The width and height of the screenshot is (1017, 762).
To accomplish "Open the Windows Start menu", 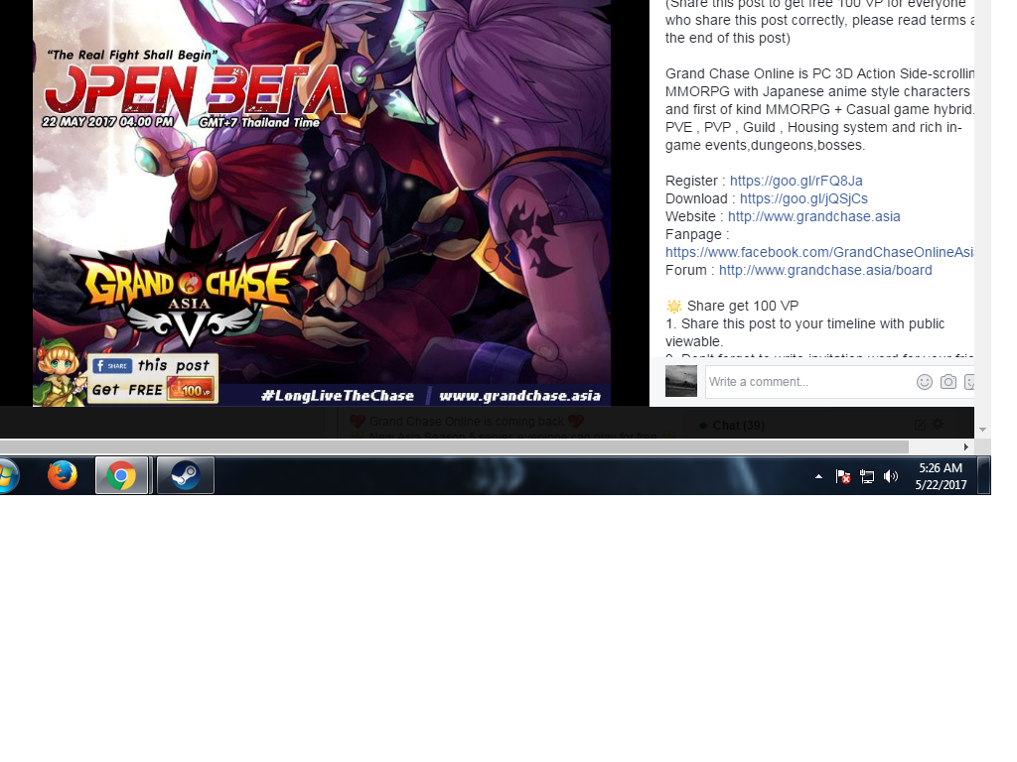I will [7, 475].
